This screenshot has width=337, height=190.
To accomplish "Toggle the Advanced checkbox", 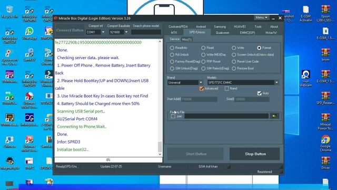I will pyautogui.click(x=201, y=89).
